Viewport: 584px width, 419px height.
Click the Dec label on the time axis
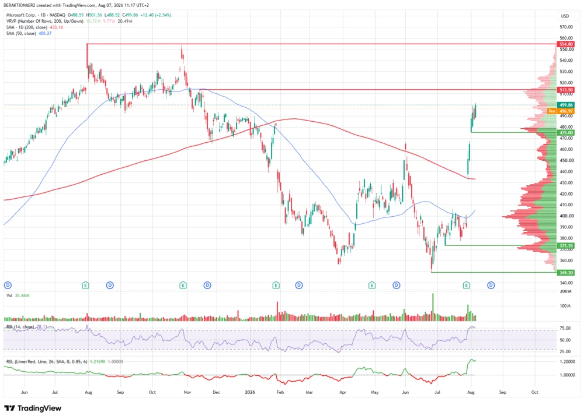click(x=217, y=392)
